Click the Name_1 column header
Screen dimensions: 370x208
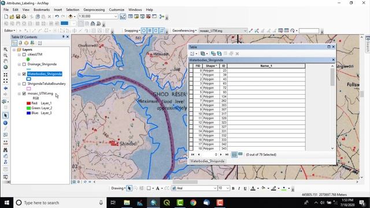266,66
